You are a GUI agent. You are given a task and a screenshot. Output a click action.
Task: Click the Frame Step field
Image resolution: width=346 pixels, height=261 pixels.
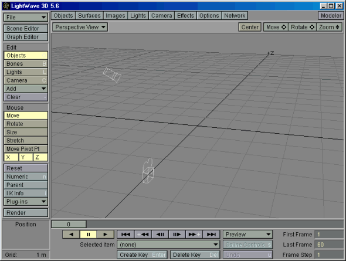329,255
